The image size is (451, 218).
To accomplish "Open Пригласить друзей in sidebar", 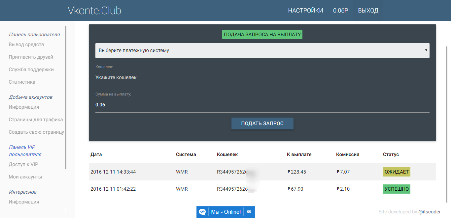I will [31, 57].
